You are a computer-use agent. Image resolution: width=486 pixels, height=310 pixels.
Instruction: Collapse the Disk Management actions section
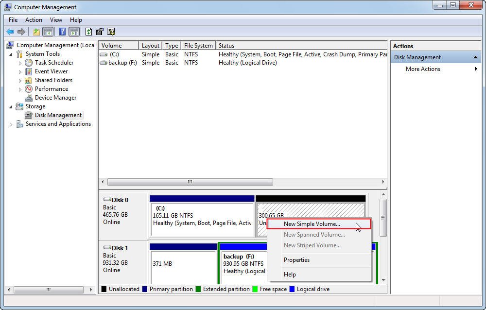(475, 57)
